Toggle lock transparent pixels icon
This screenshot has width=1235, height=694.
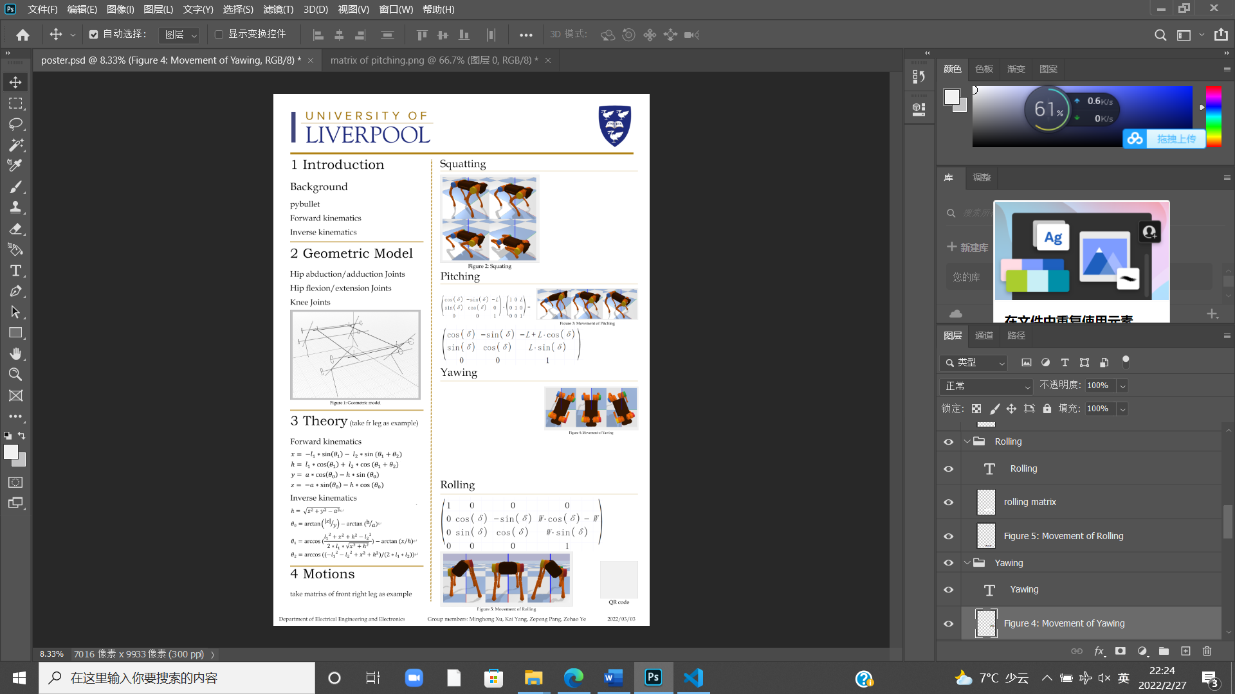click(976, 409)
